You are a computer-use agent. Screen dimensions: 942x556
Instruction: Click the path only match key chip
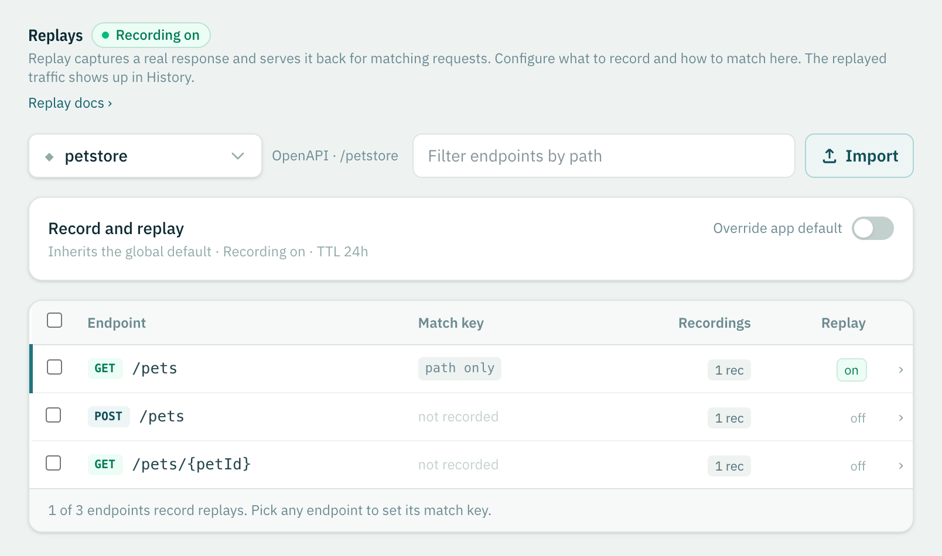pyautogui.click(x=460, y=368)
